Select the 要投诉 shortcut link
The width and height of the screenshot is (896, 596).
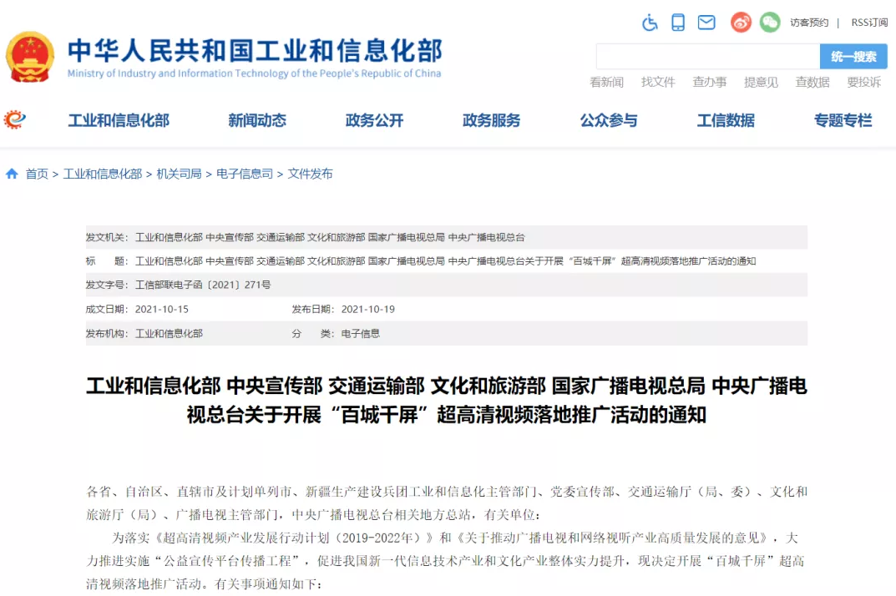864,83
